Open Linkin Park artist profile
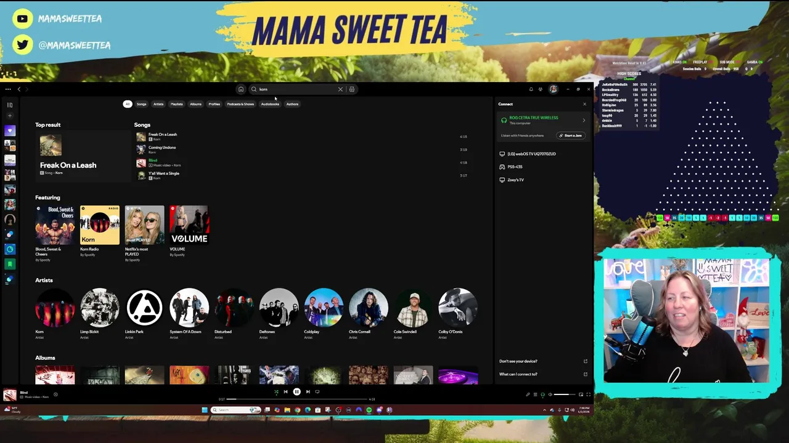Image resolution: width=789 pixels, height=443 pixels. click(144, 308)
